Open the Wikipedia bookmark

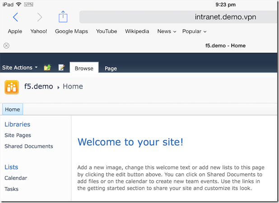(x=137, y=31)
